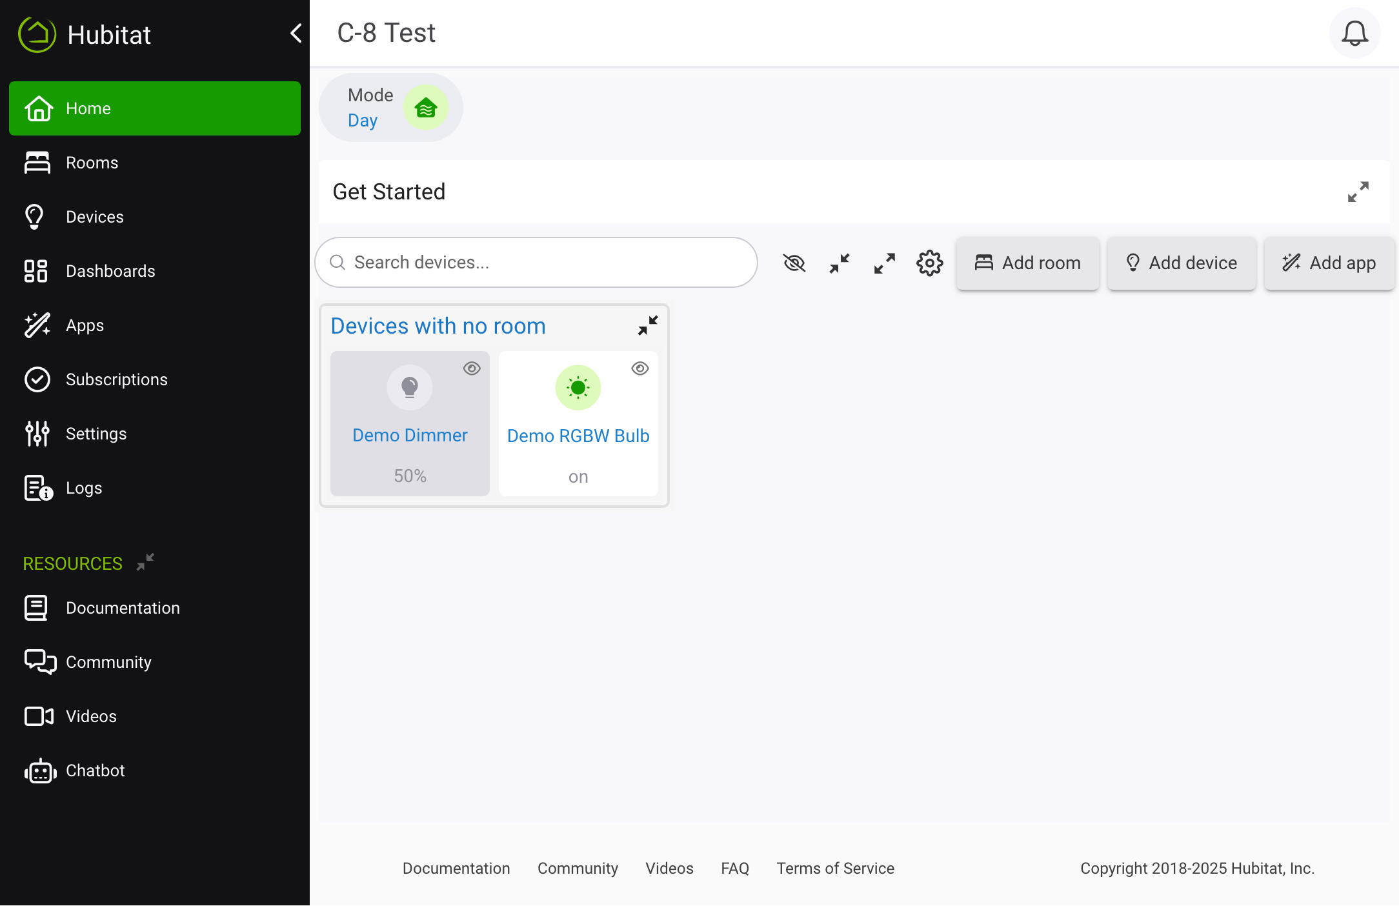Select Home in the sidebar

(155, 108)
